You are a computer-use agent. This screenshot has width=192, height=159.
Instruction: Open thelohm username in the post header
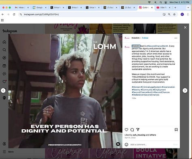point(135,38)
